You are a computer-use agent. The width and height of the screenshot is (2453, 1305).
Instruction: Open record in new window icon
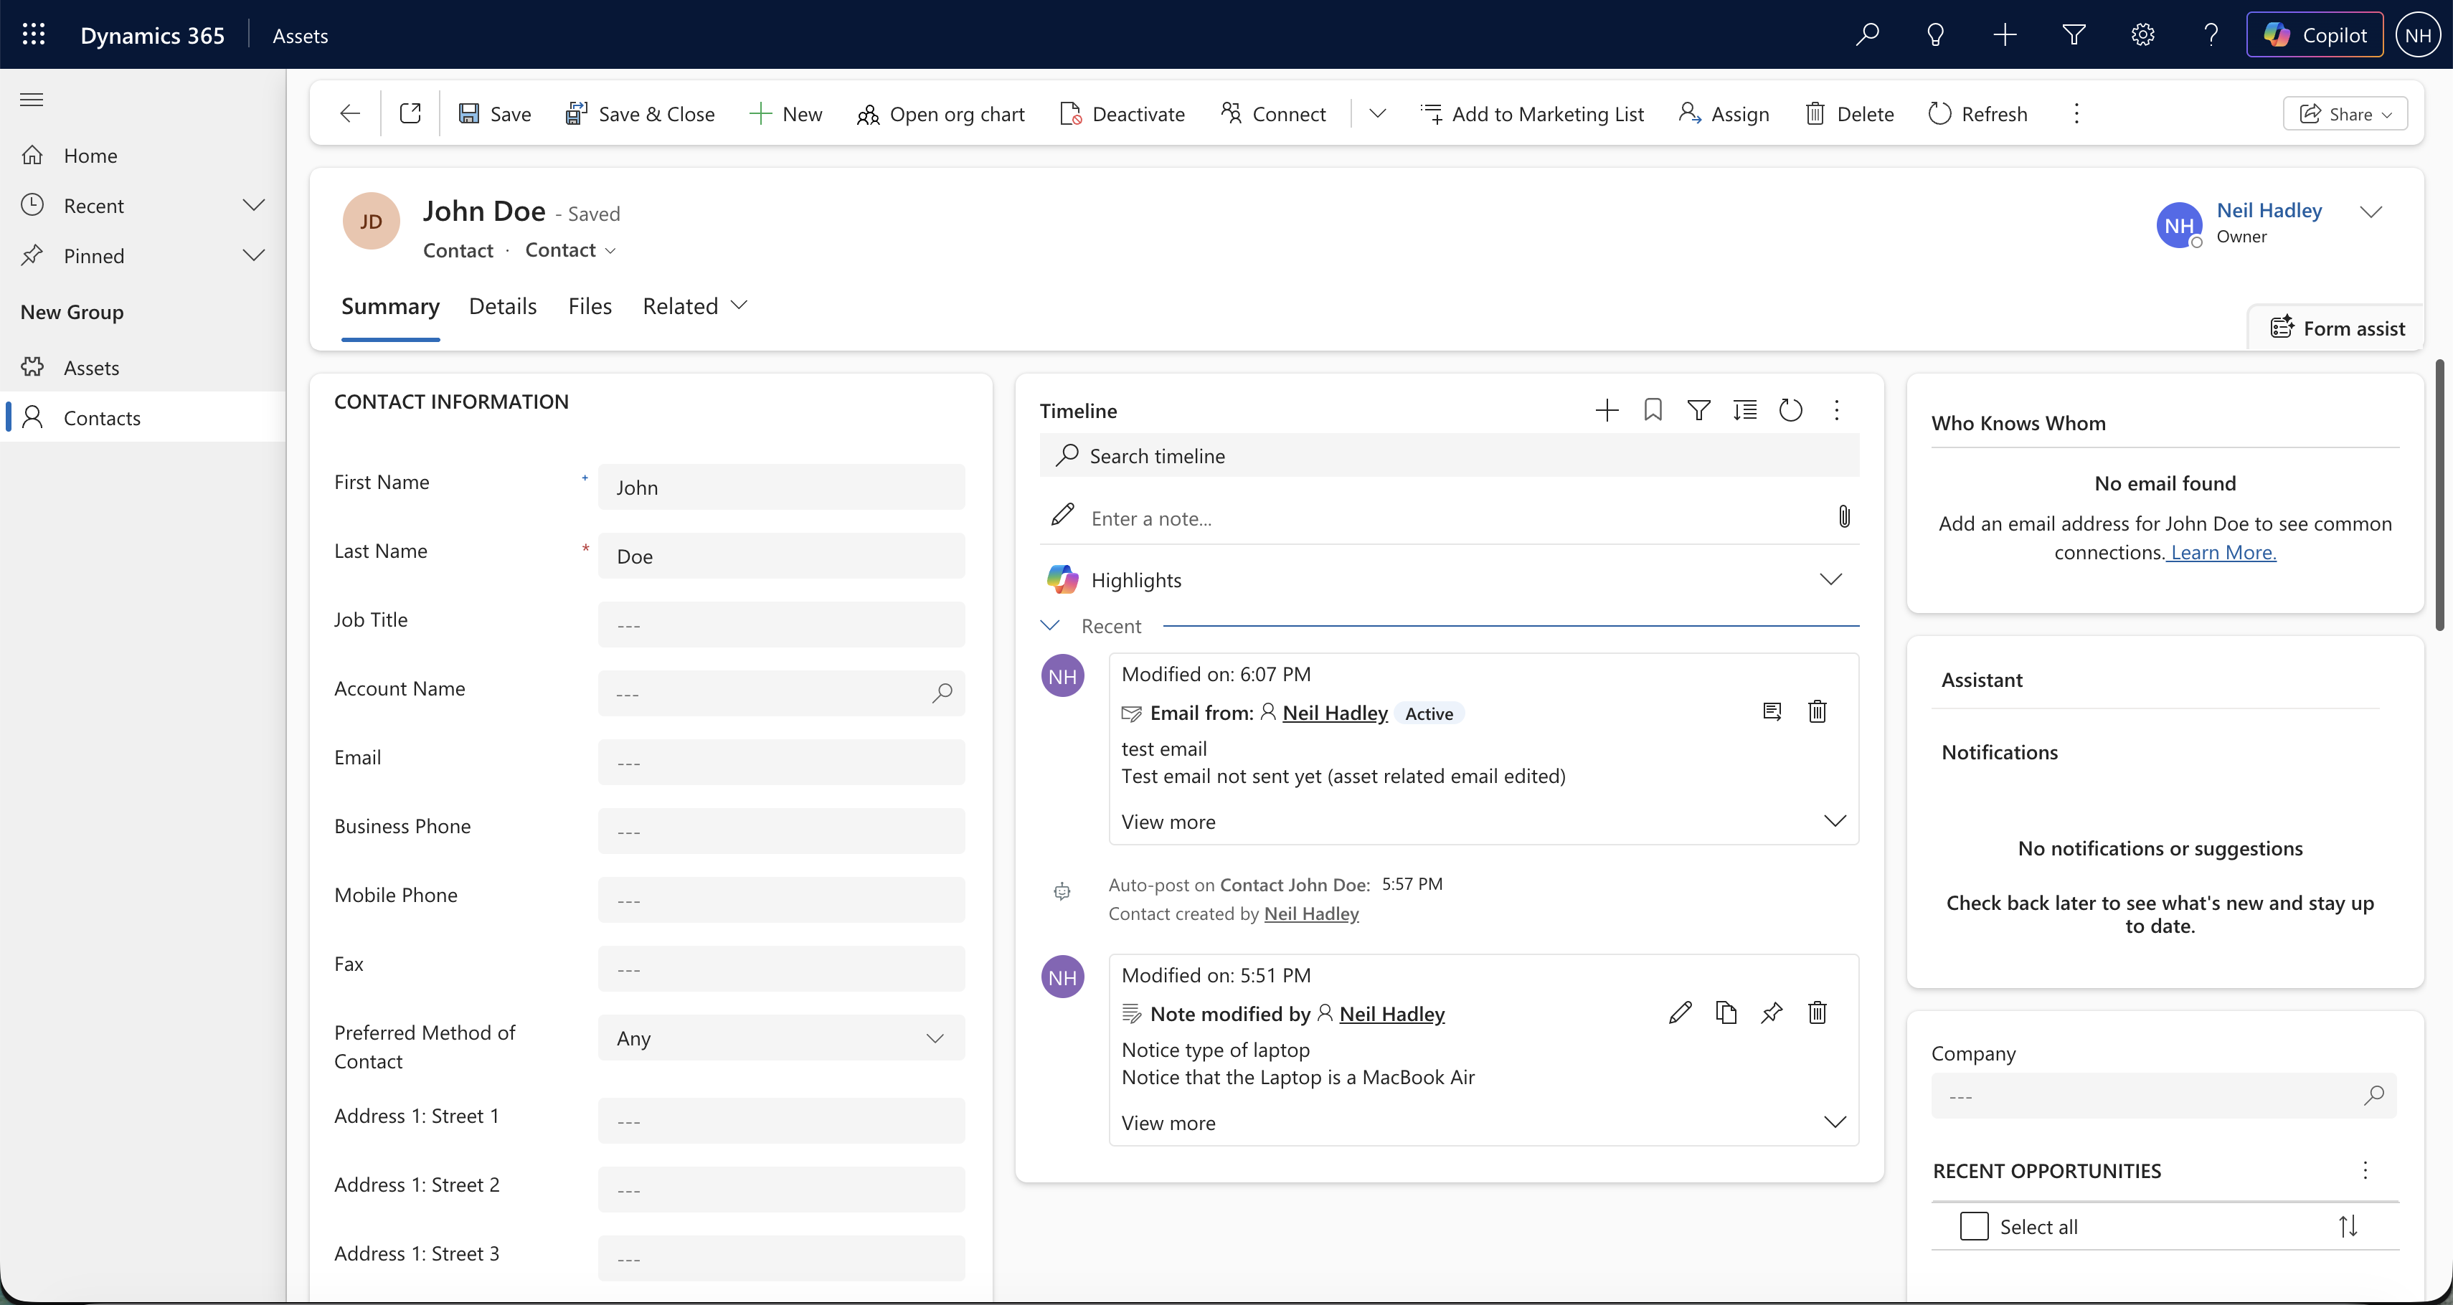point(410,114)
